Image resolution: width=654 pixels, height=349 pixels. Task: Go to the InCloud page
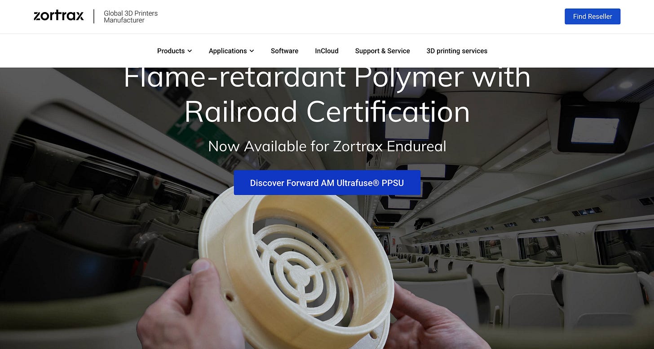point(327,51)
